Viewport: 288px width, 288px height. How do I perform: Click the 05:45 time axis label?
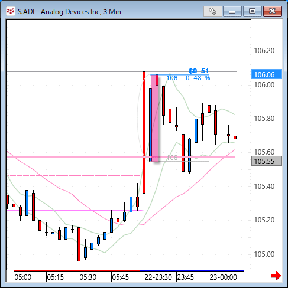coord(121,277)
